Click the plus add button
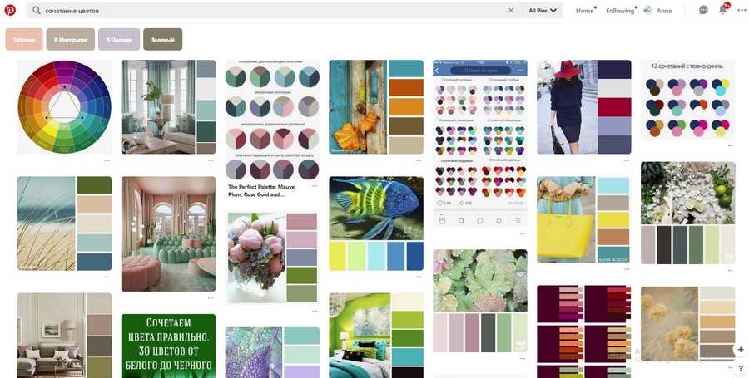 [x=741, y=350]
